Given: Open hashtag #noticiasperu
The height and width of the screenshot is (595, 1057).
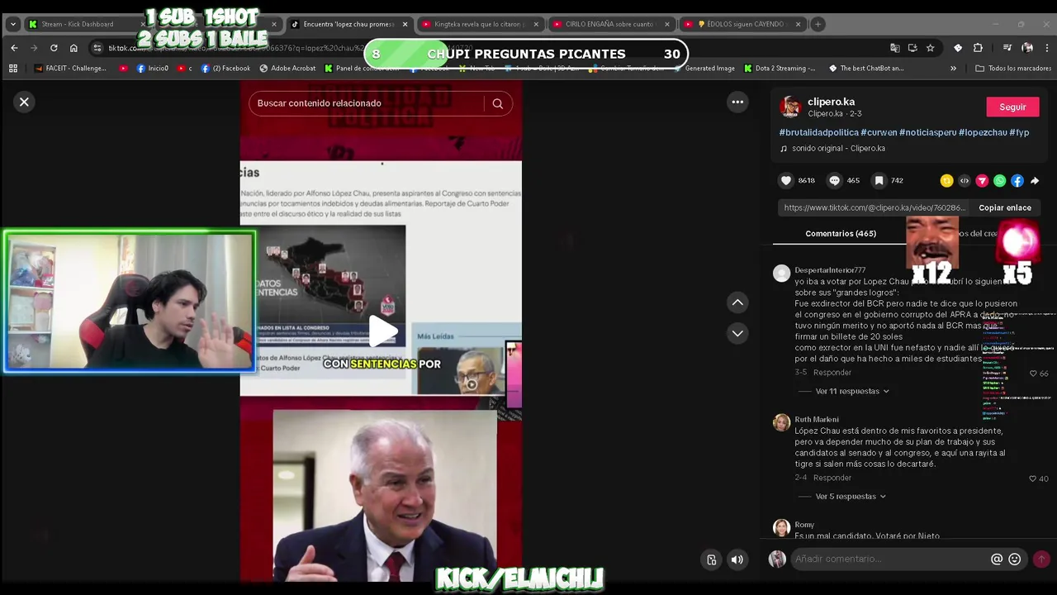Looking at the screenshot, I should click(x=927, y=132).
